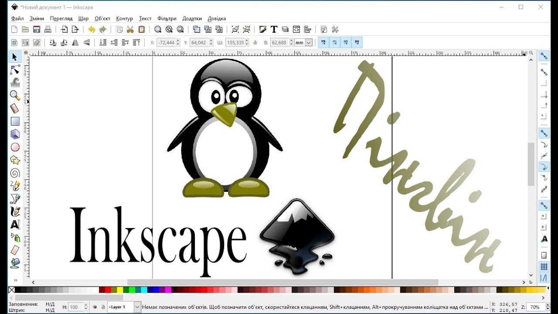Open the Контур menu

pos(125,18)
